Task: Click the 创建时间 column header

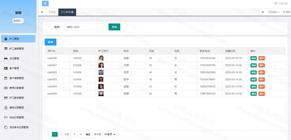Action: (x=235, y=51)
